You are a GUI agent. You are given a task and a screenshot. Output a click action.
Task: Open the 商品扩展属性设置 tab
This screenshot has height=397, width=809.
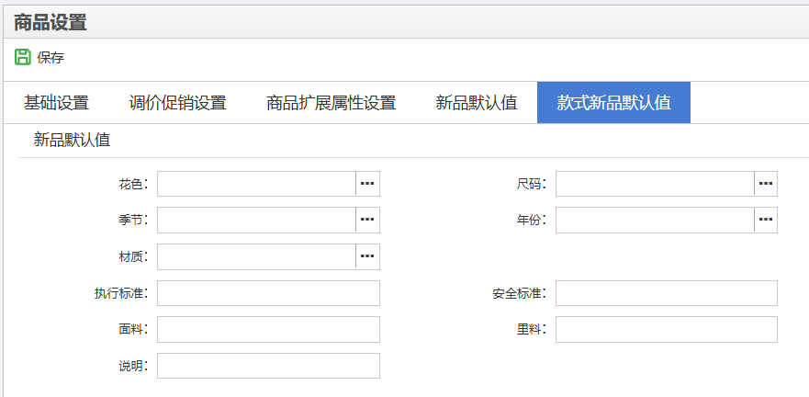pos(331,103)
